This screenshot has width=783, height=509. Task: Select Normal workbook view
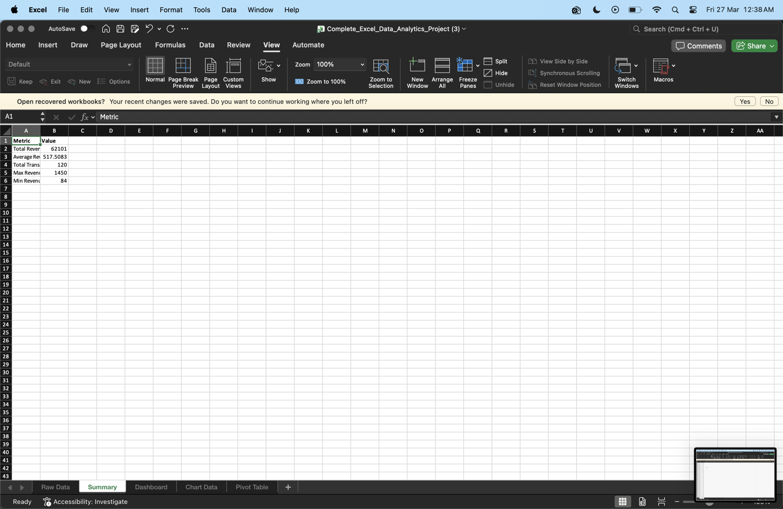tap(155, 70)
